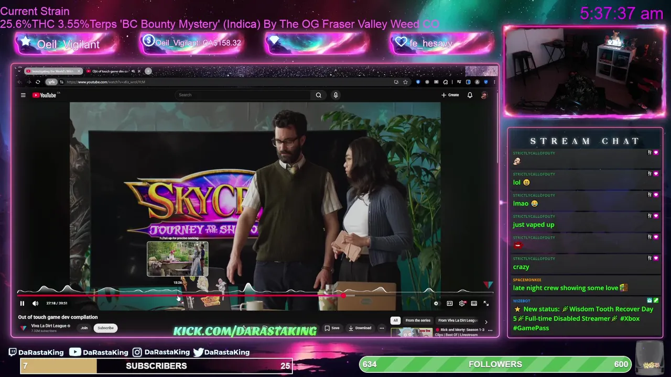
Task: Click the 27:18 / 39:51 time display
Action: click(x=57, y=303)
